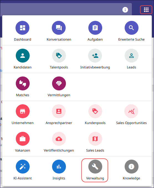Open Sales Opportunities chart icon
The width and height of the screenshot is (154, 188).
pos(131,111)
